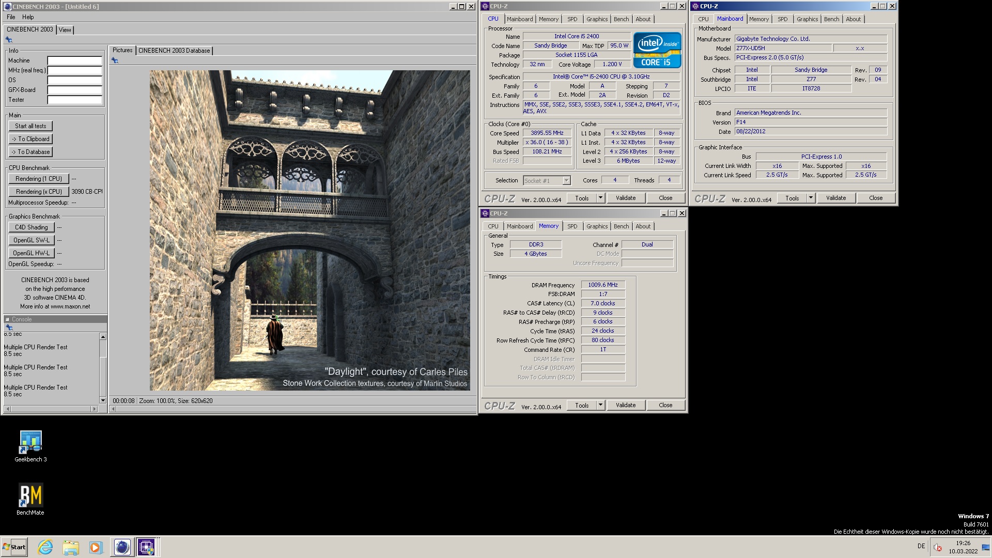The width and height of the screenshot is (992, 558).
Task: Open File menu in CINEBENCH
Action: click(11, 17)
